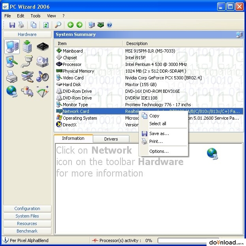Click the computer icon in System Summary header
The width and height of the screenshot is (246, 246).
click(x=239, y=34)
